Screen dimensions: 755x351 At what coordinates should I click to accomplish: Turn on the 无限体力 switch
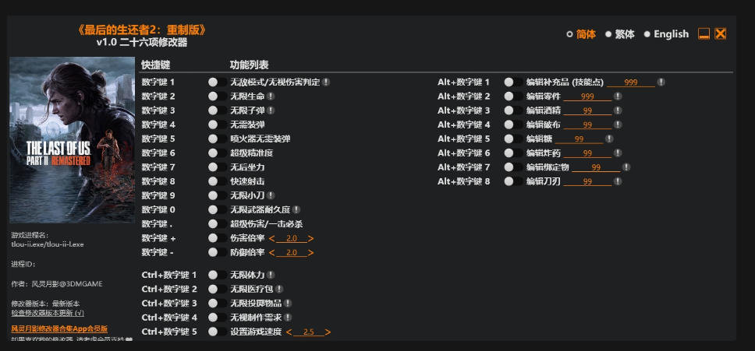217,276
